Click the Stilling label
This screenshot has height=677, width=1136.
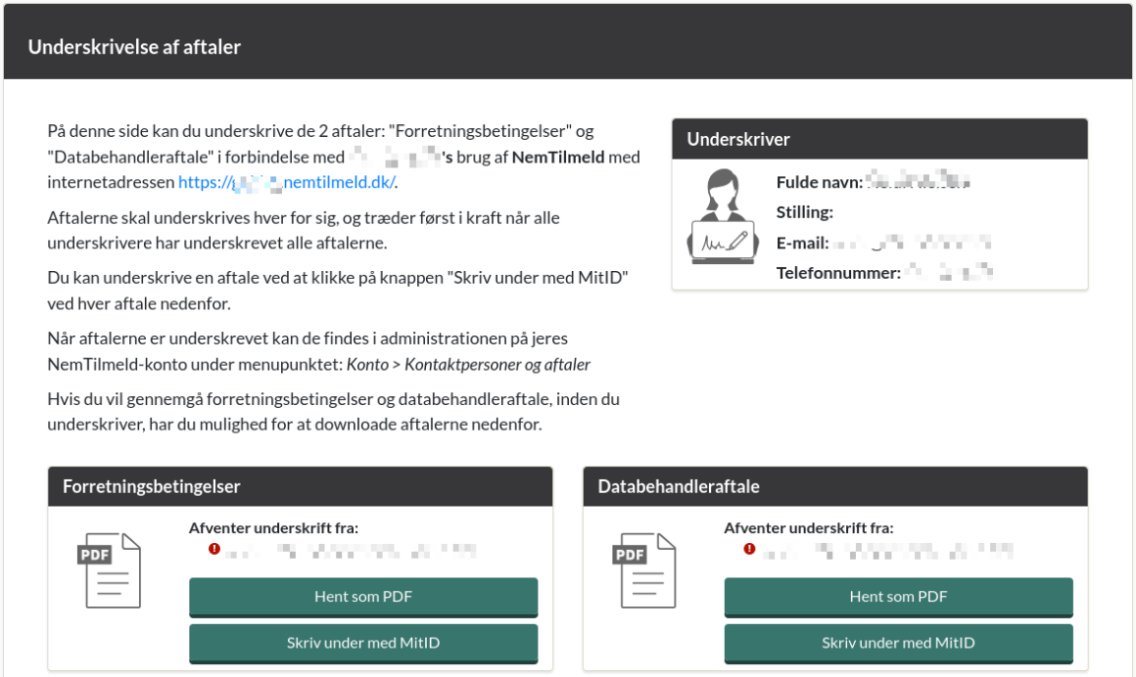point(804,212)
